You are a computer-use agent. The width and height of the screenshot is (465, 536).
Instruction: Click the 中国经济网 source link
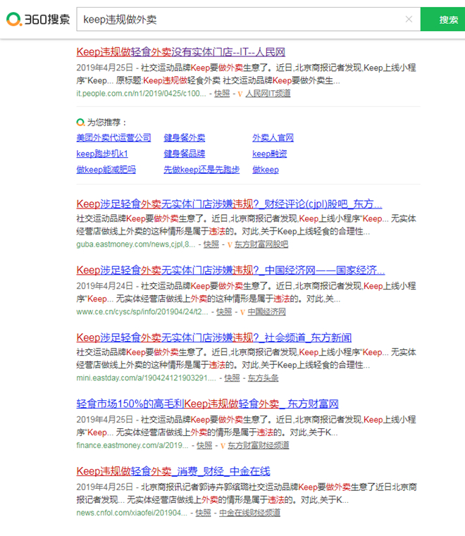click(x=266, y=312)
